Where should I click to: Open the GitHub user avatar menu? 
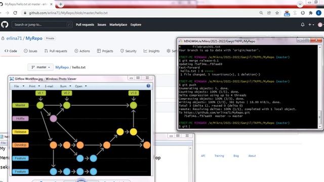coord(320,25)
